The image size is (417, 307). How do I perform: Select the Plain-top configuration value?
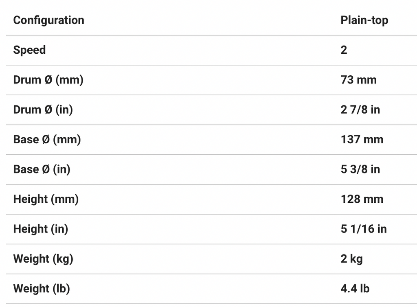point(364,20)
